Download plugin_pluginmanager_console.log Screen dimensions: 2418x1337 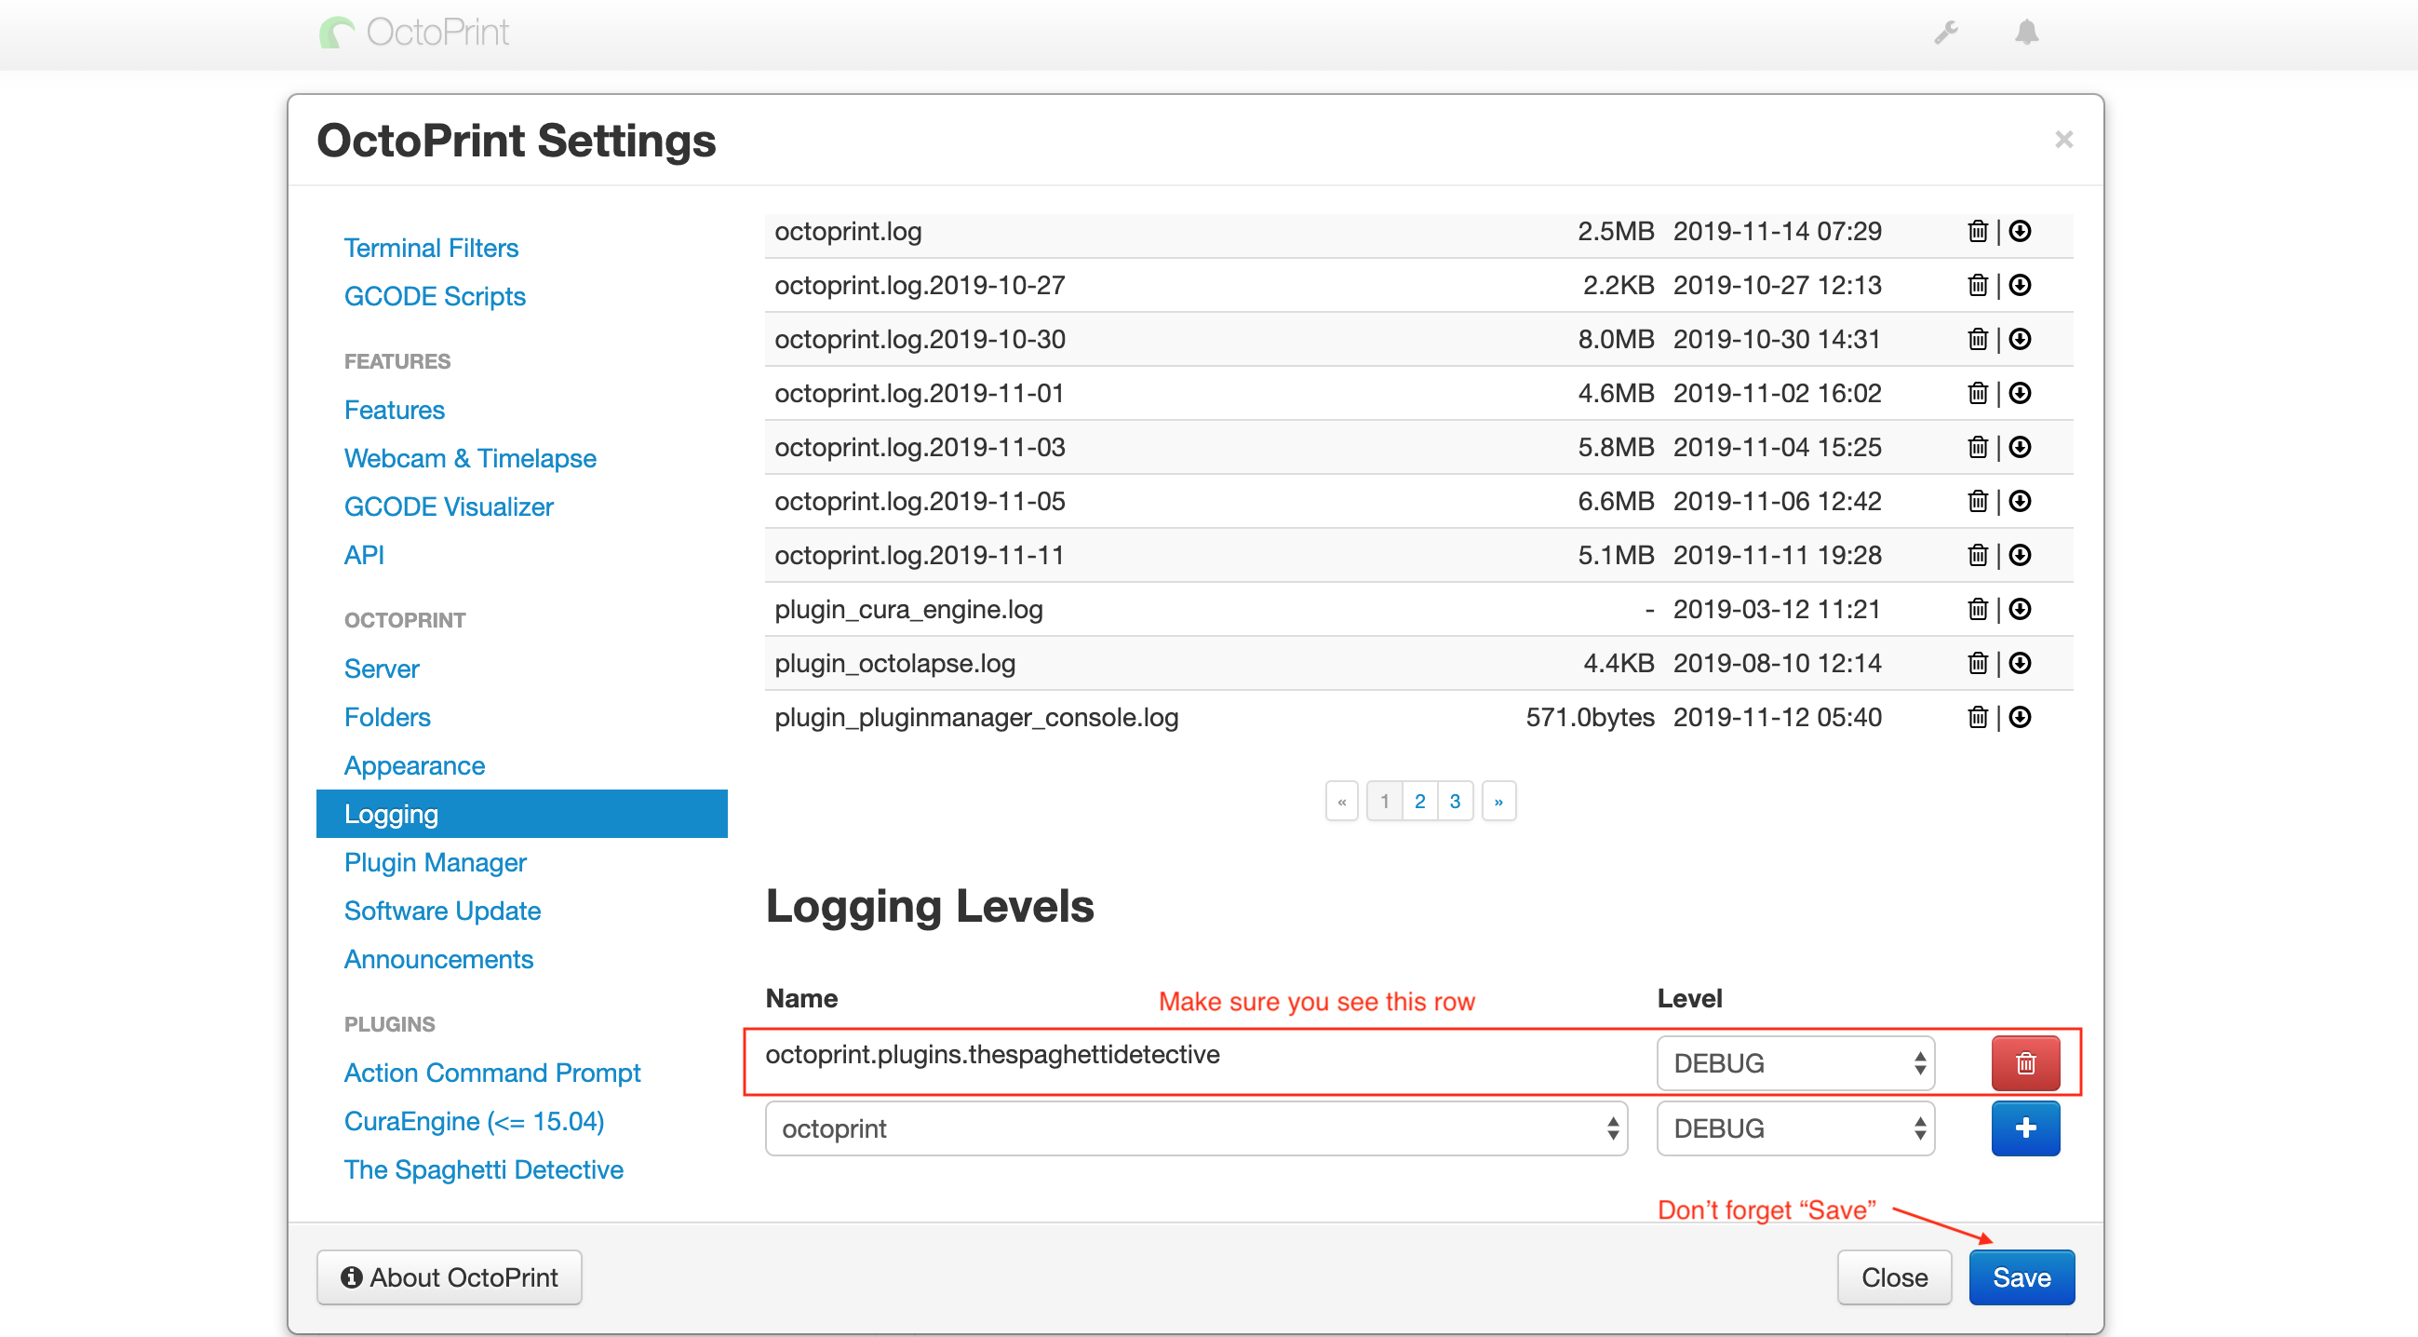click(2020, 717)
